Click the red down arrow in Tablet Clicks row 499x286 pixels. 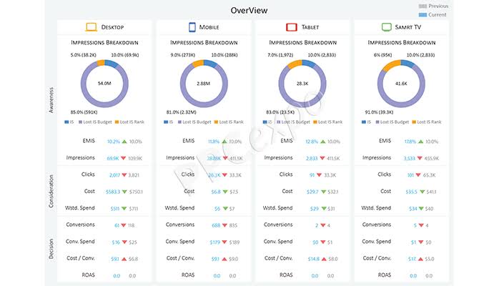tap(319, 175)
